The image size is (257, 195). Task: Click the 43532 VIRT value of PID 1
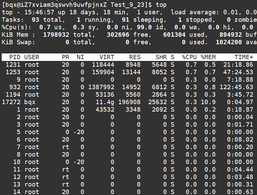[105, 110]
